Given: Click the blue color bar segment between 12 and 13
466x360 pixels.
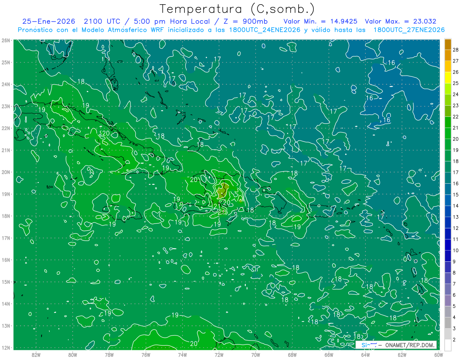Looking at the screenshot, I should tap(448, 222).
